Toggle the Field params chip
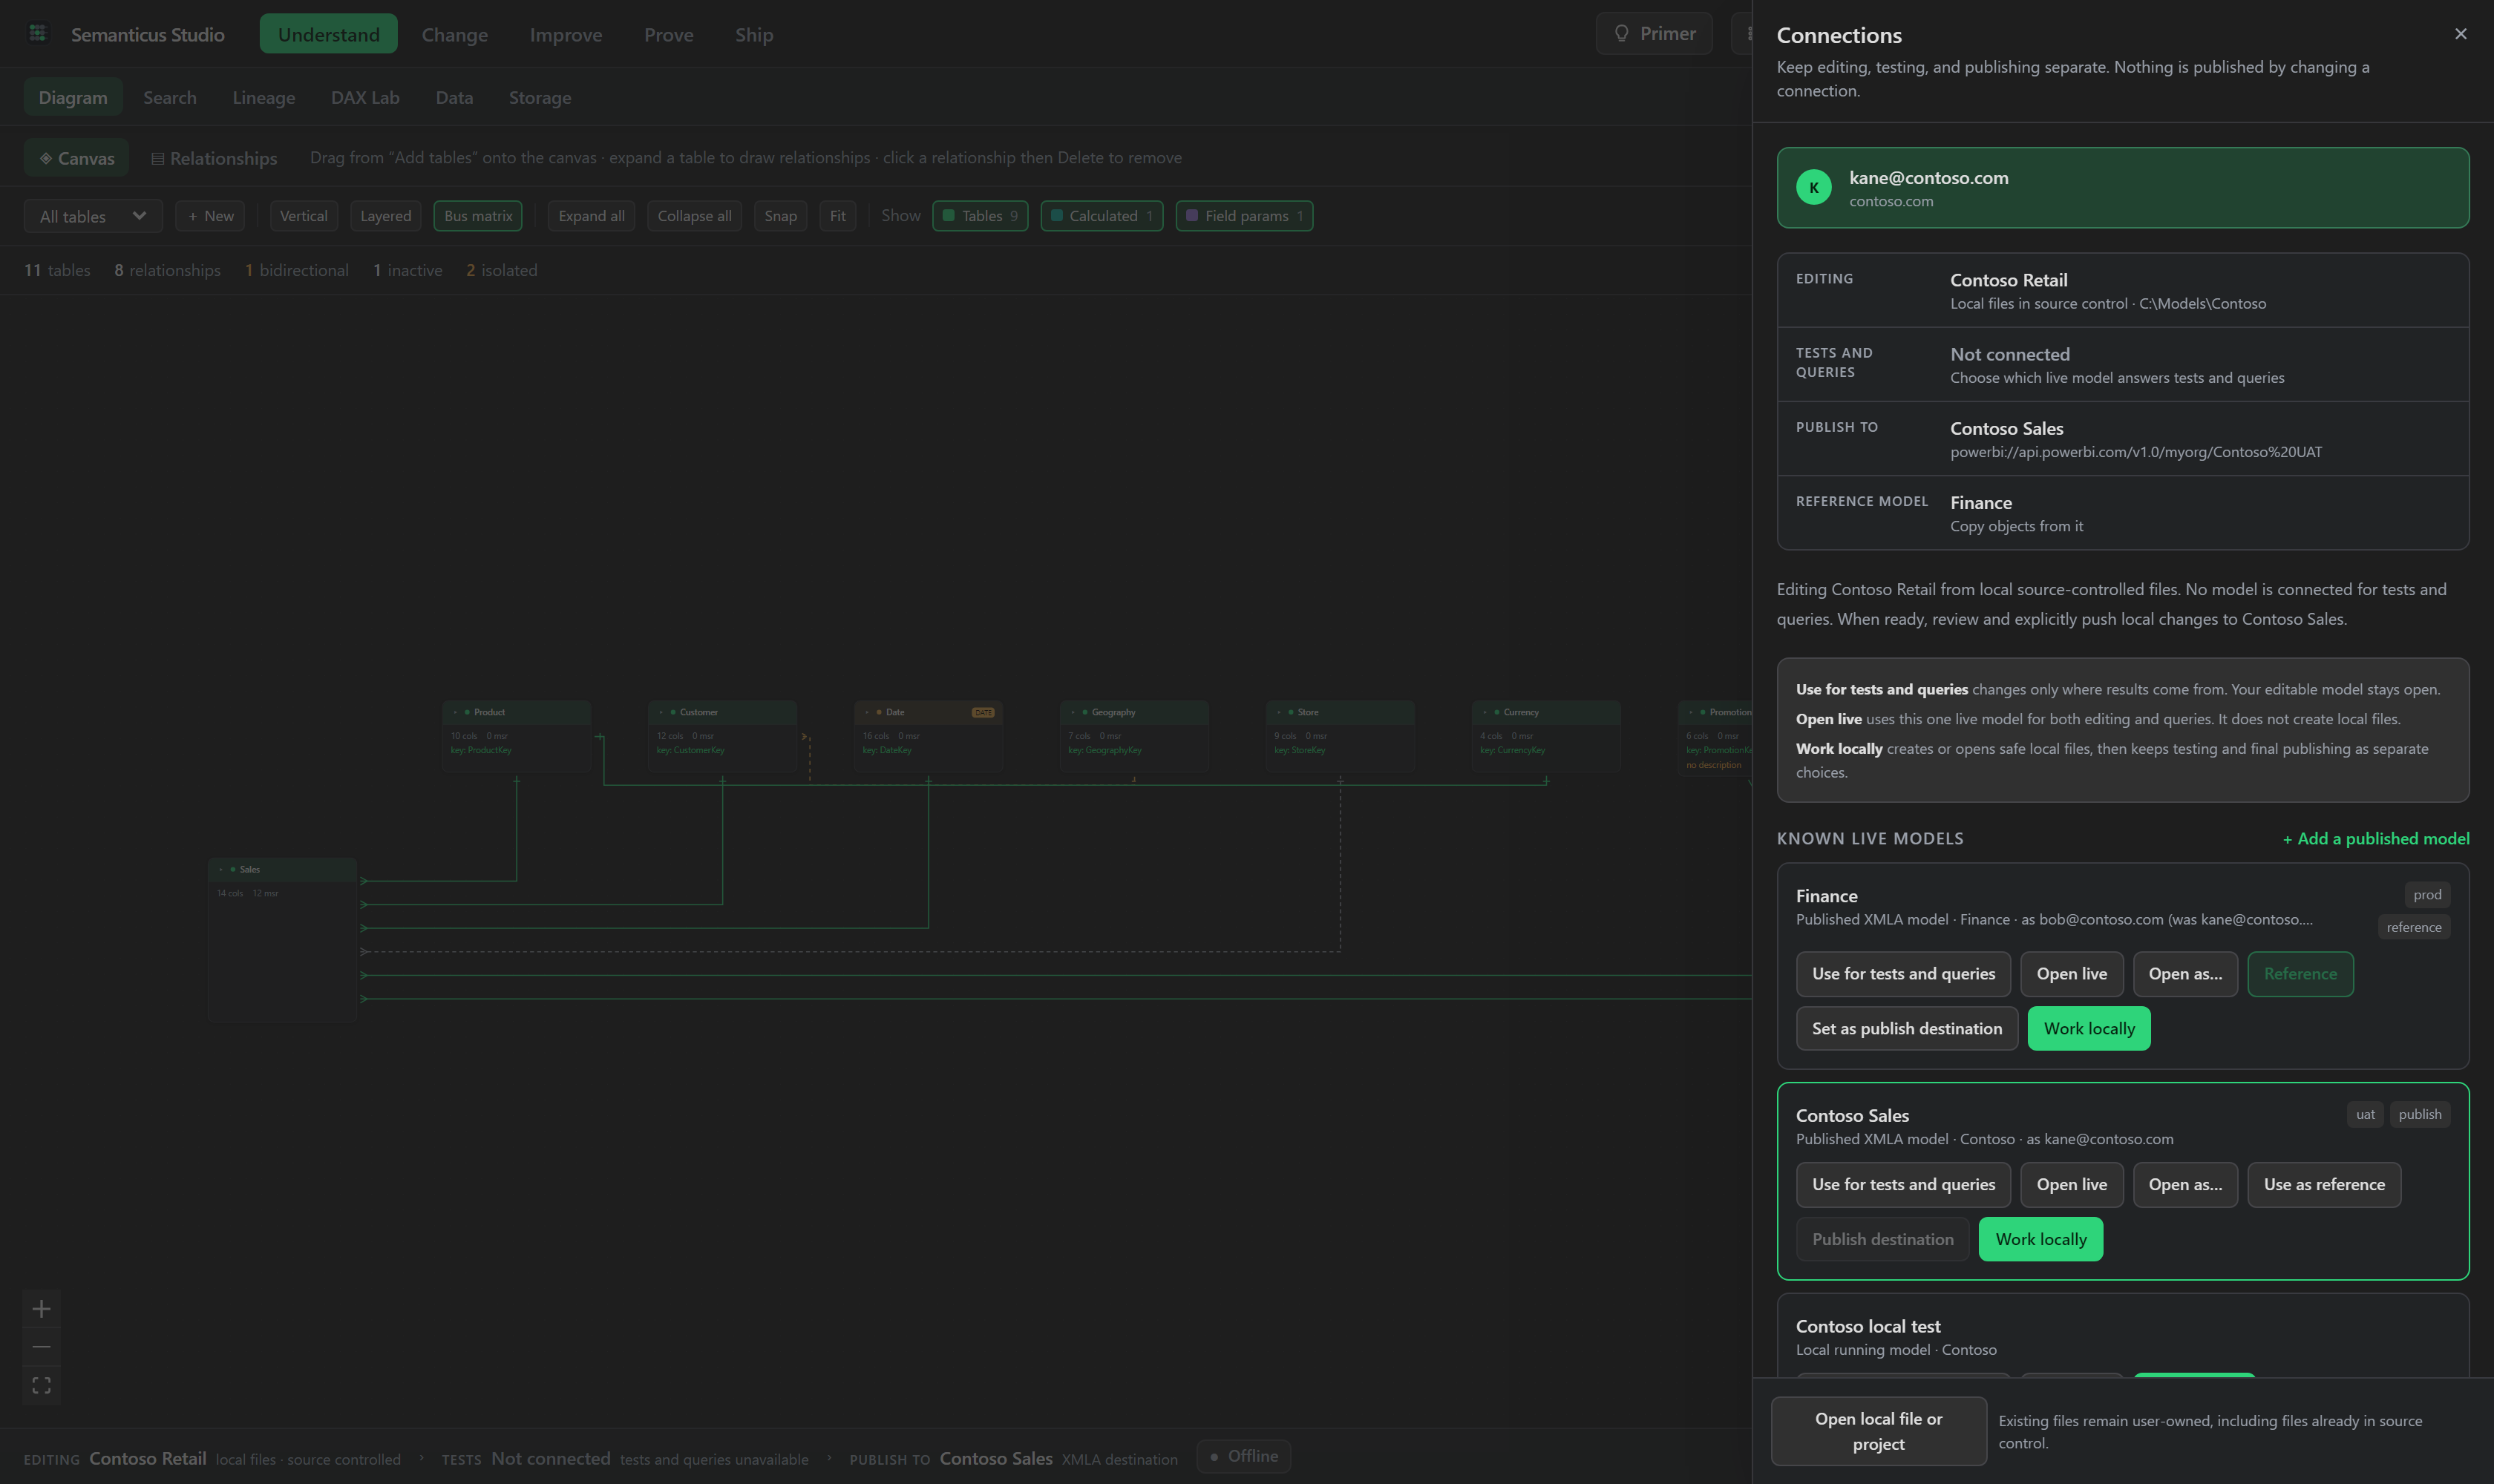The image size is (2494, 1484). pyautogui.click(x=1243, y=216)
